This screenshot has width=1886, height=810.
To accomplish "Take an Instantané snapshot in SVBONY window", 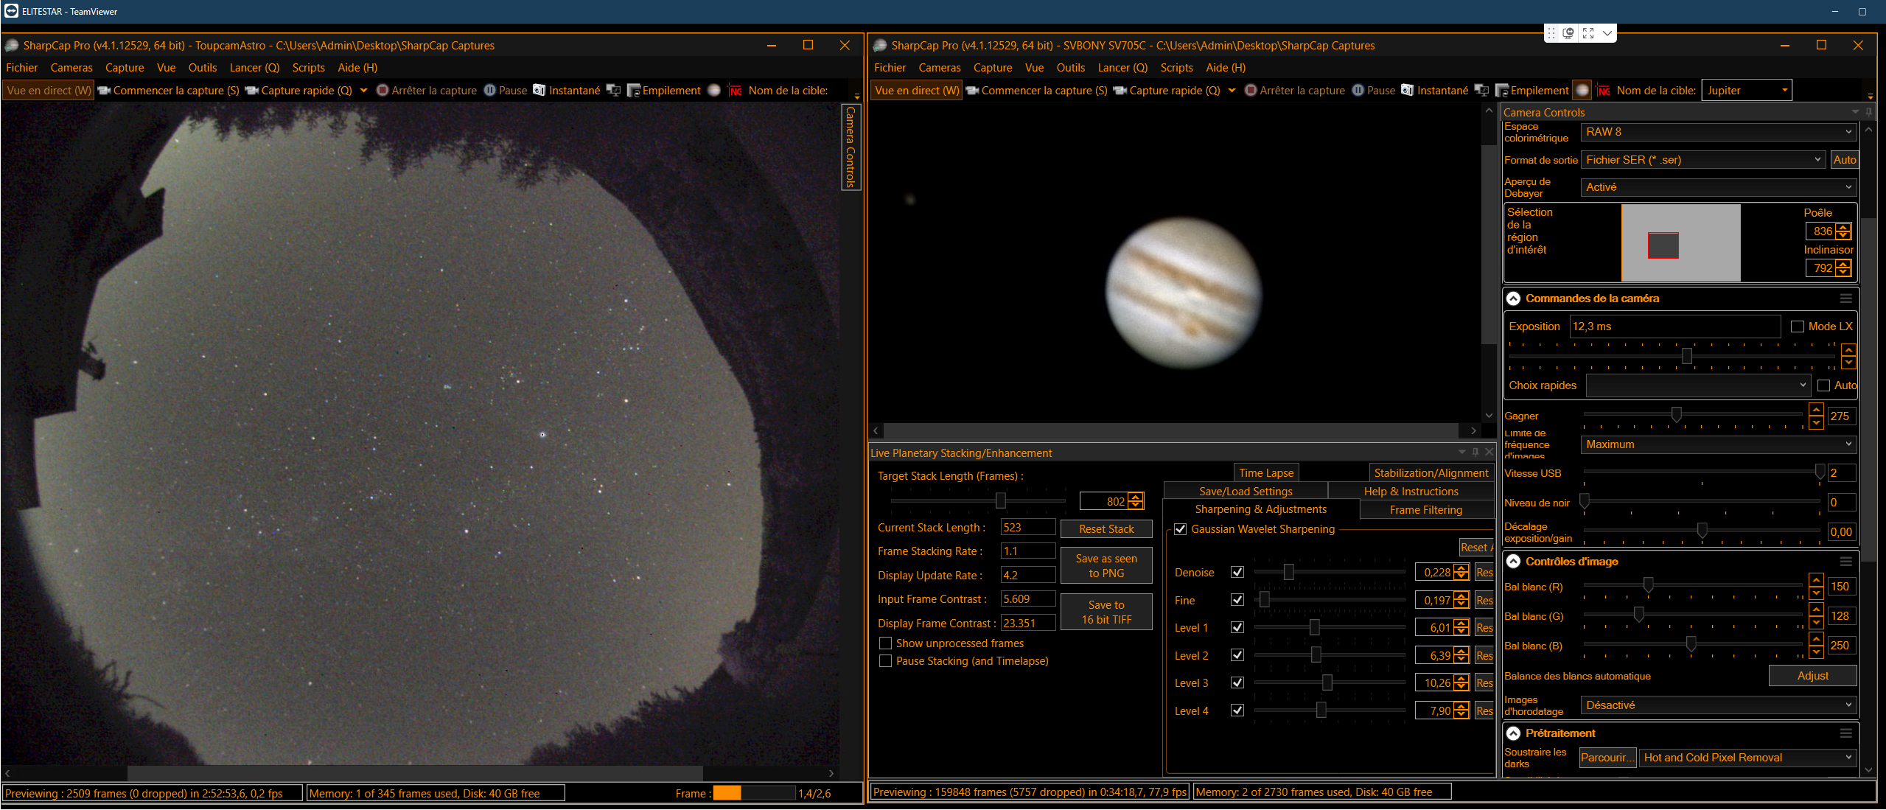I will [x=1435, y=91].
